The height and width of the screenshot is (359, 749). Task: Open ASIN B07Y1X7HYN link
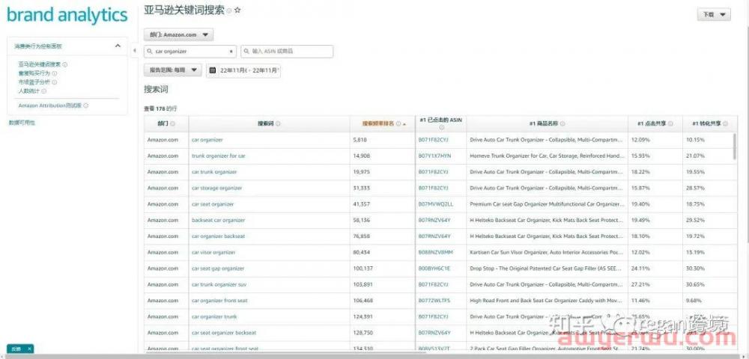(x=434, y=156)
